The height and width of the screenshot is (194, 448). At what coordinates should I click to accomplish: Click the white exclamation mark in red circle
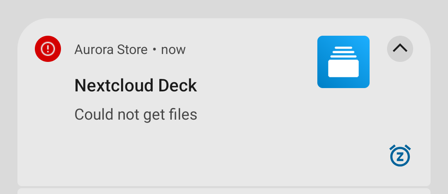48,49
